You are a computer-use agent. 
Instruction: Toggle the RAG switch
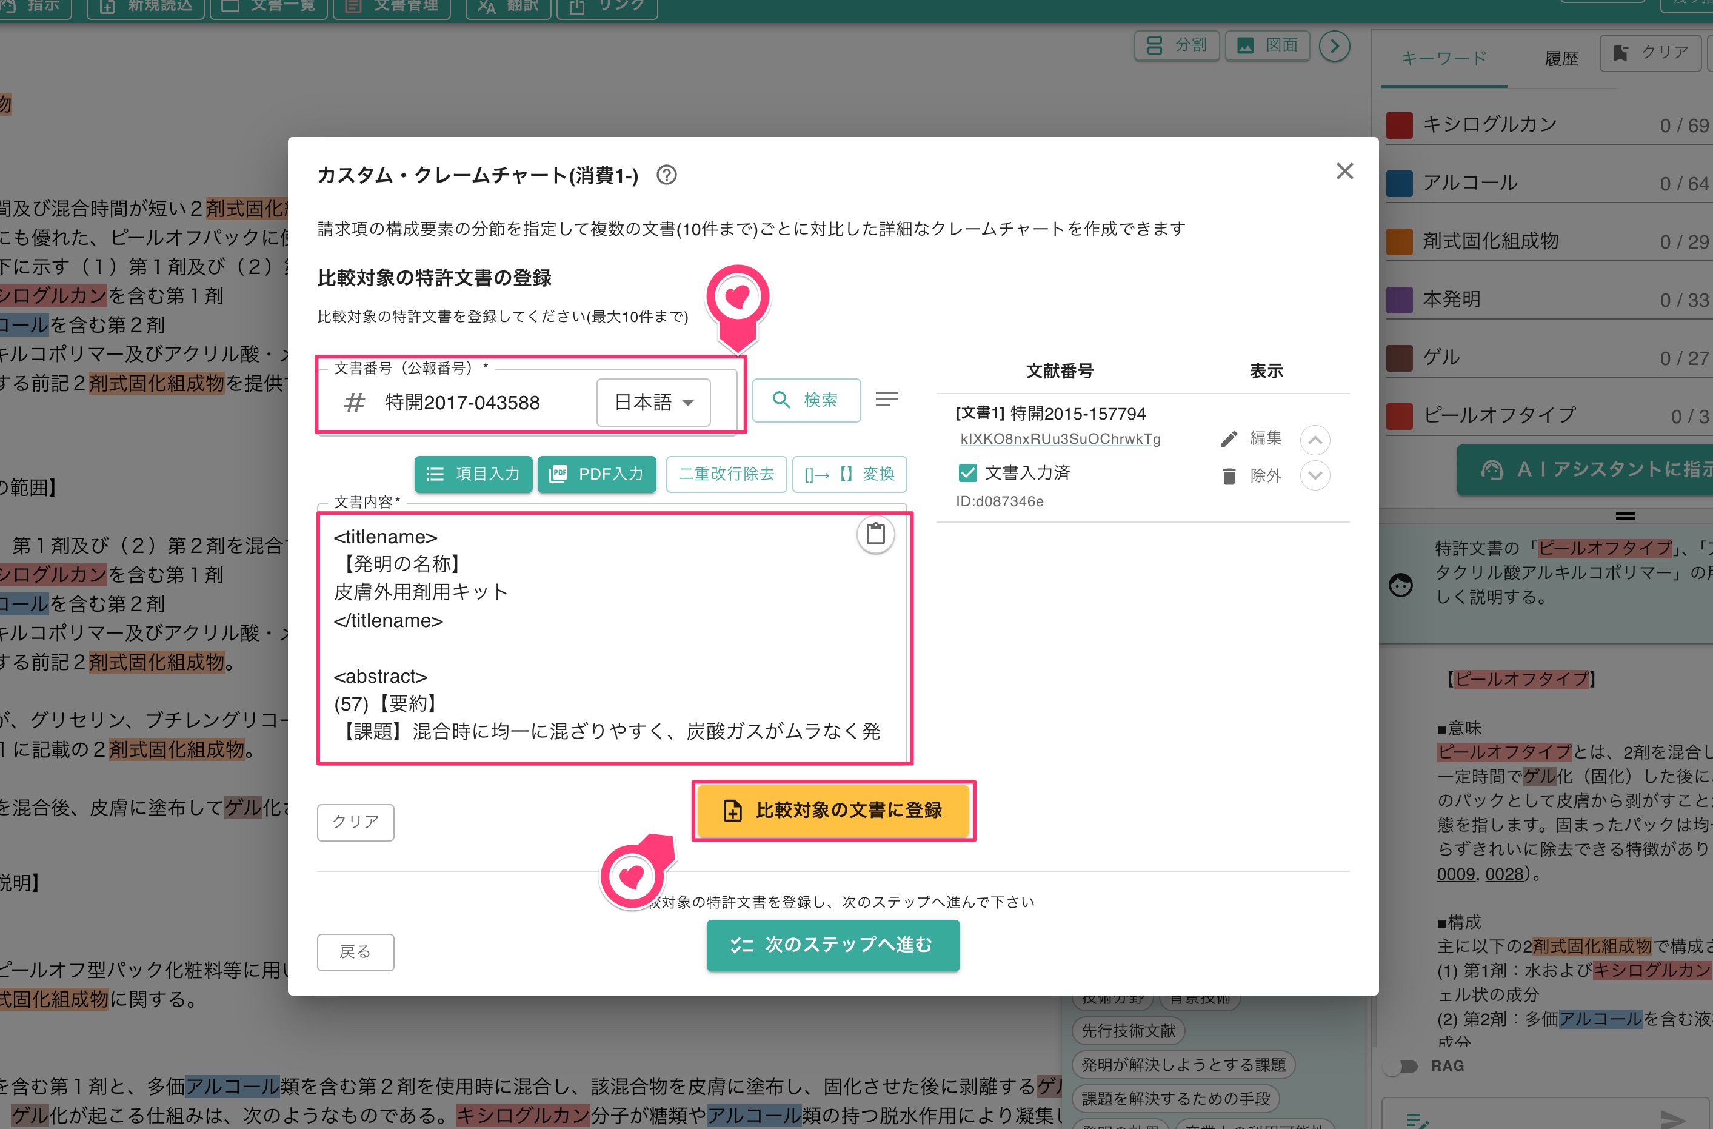(1401, 1067)
